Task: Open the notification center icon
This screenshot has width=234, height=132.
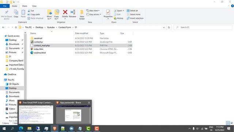Action: [229, 129]
